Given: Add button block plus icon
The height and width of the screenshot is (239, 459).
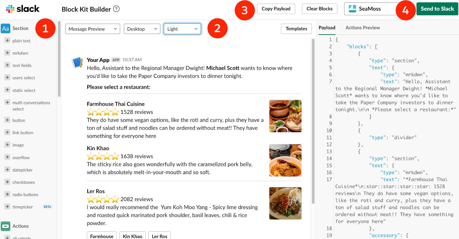Looking at the screenshot, I should pyautogui.click(x=7, y=120).
